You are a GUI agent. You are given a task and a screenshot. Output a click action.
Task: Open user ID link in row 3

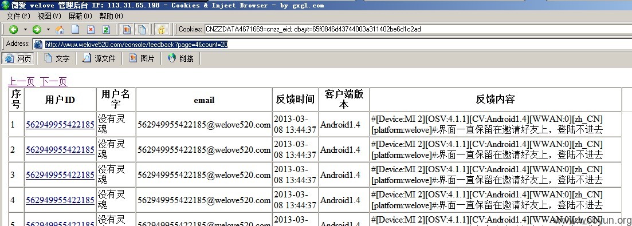(60, 175)
